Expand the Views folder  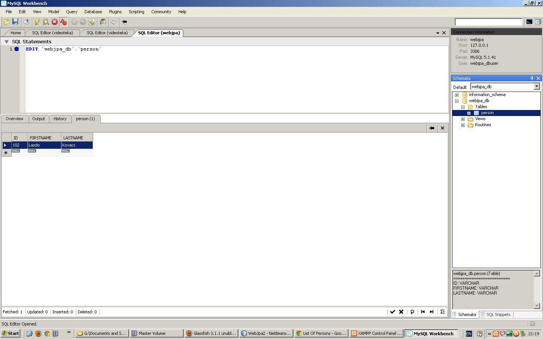point(463,119)
